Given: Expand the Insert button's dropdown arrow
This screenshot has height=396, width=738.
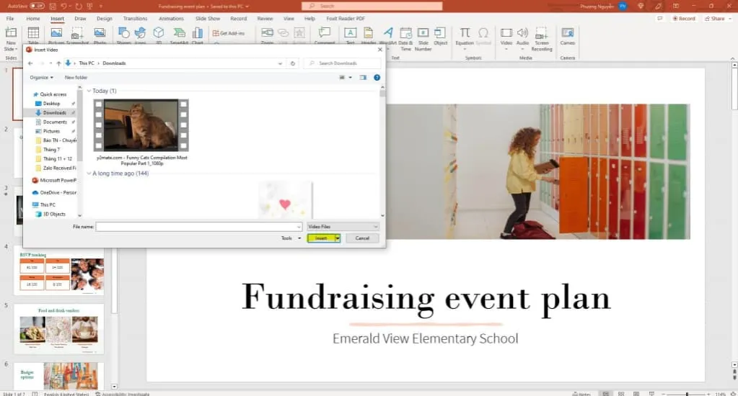Looking at the screenshot, I should point(337,238).
